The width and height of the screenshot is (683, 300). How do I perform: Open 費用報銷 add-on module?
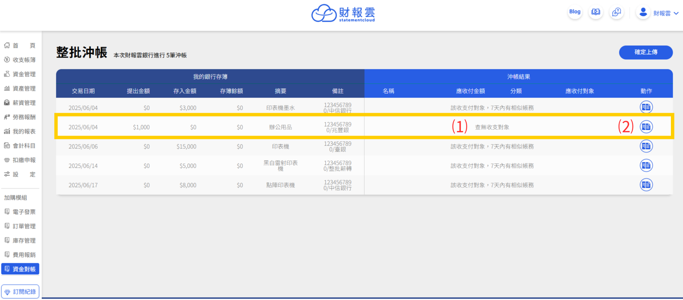click(20, 255)
